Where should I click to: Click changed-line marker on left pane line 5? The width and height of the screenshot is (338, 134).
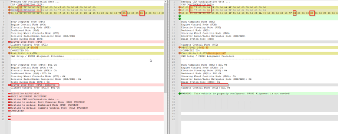[x=9, y=13]
